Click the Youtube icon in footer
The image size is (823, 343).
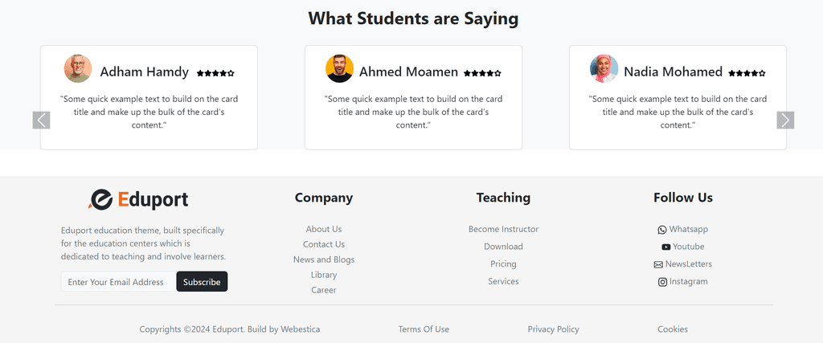[666, 247]
